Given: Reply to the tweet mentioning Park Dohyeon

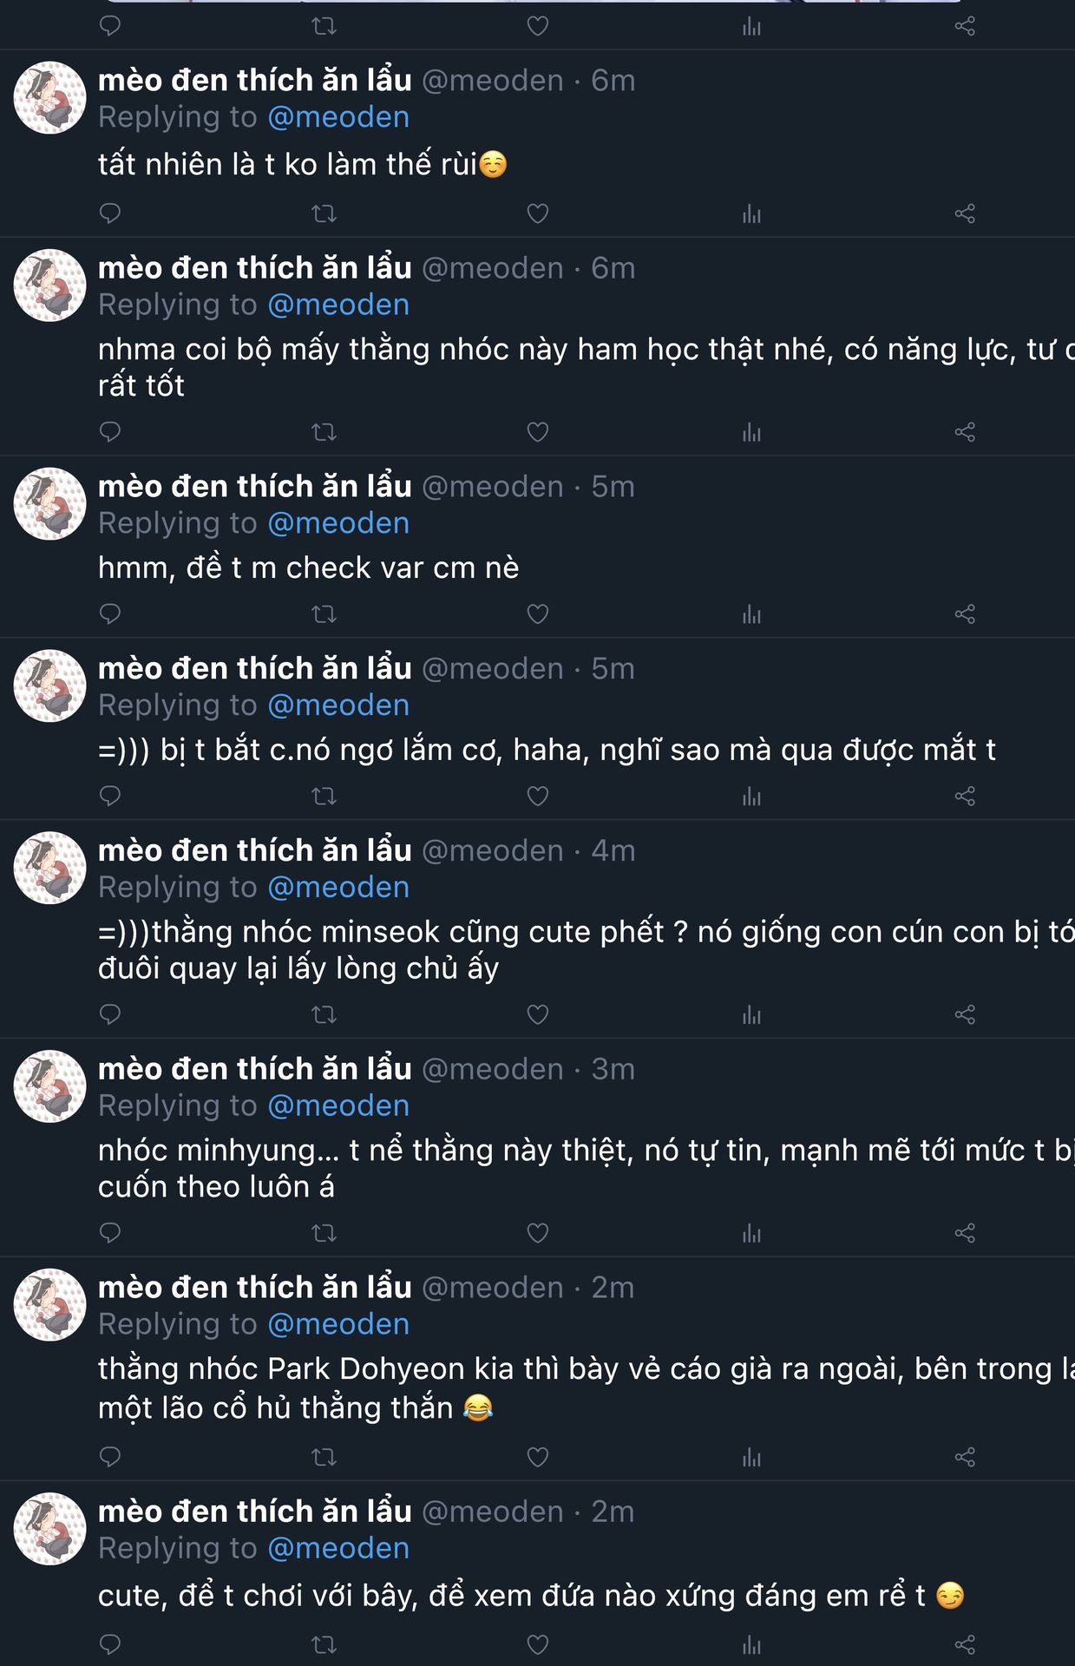Looking at the screenshot, I should 110,1457.
